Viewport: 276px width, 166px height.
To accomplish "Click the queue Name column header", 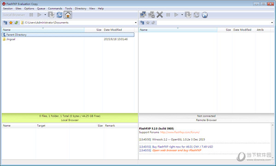I will (19, 125).
